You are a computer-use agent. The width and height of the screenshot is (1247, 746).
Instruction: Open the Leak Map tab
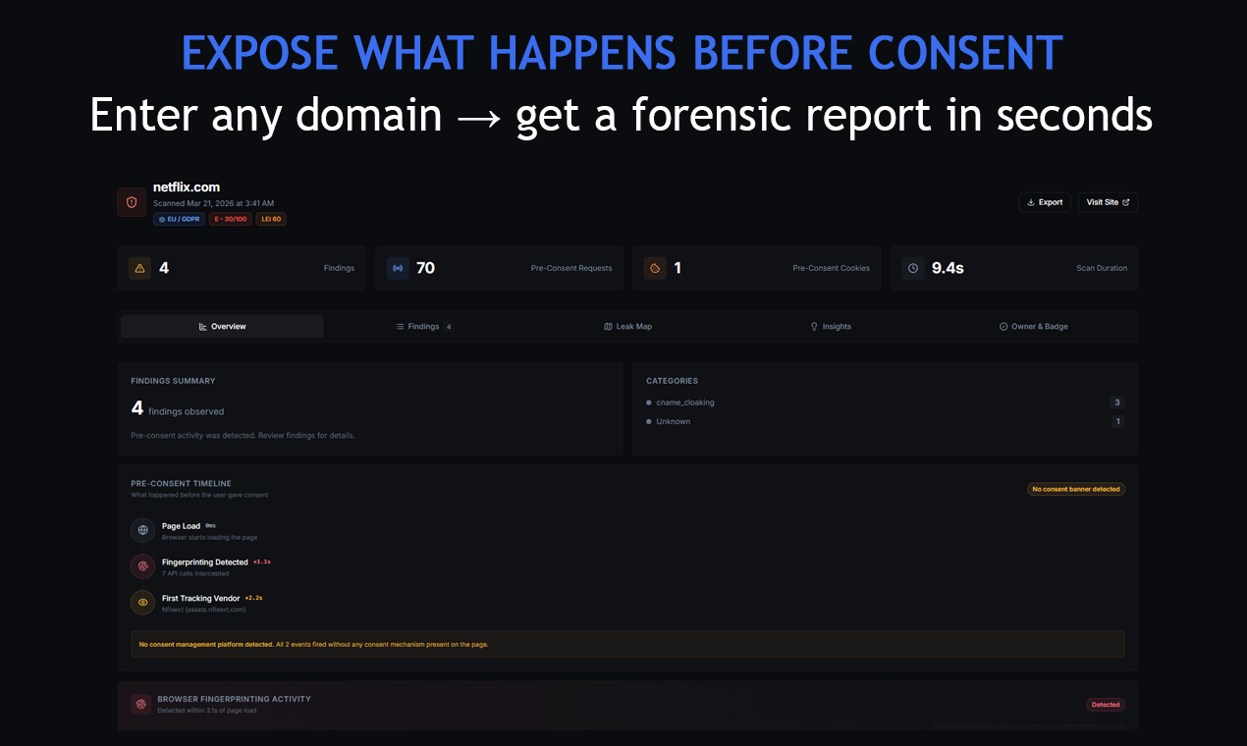[x=627, y=327]
